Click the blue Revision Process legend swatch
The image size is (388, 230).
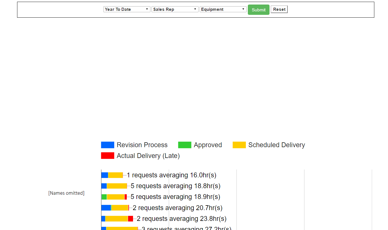click(x=107, y=145)
